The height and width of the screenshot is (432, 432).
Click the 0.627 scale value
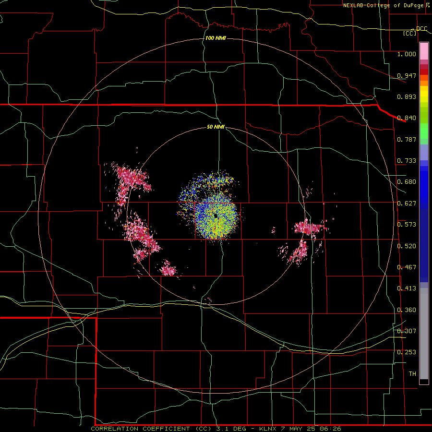407,204
